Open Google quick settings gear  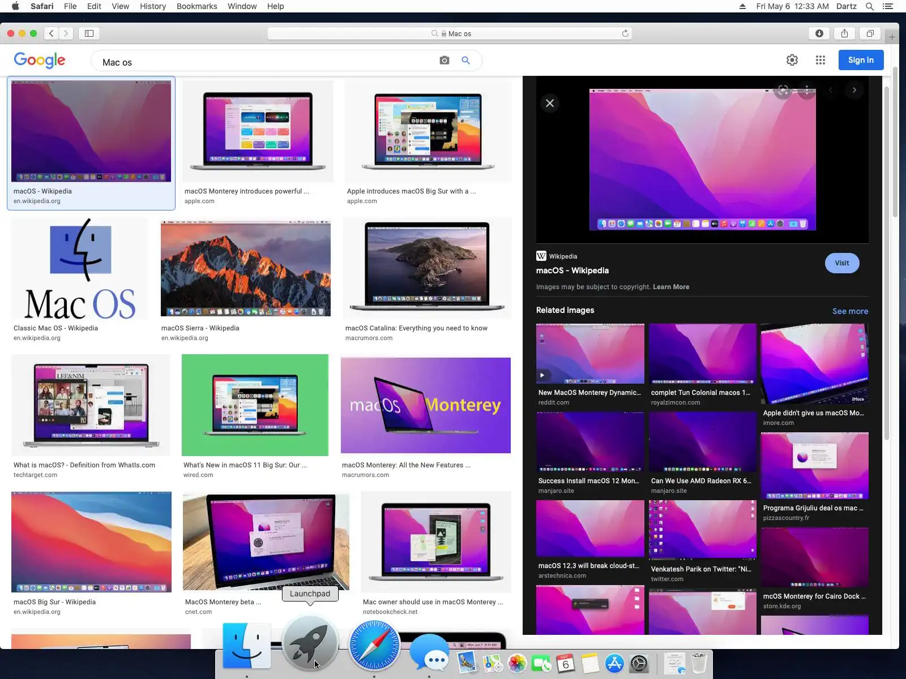point(792,60)
